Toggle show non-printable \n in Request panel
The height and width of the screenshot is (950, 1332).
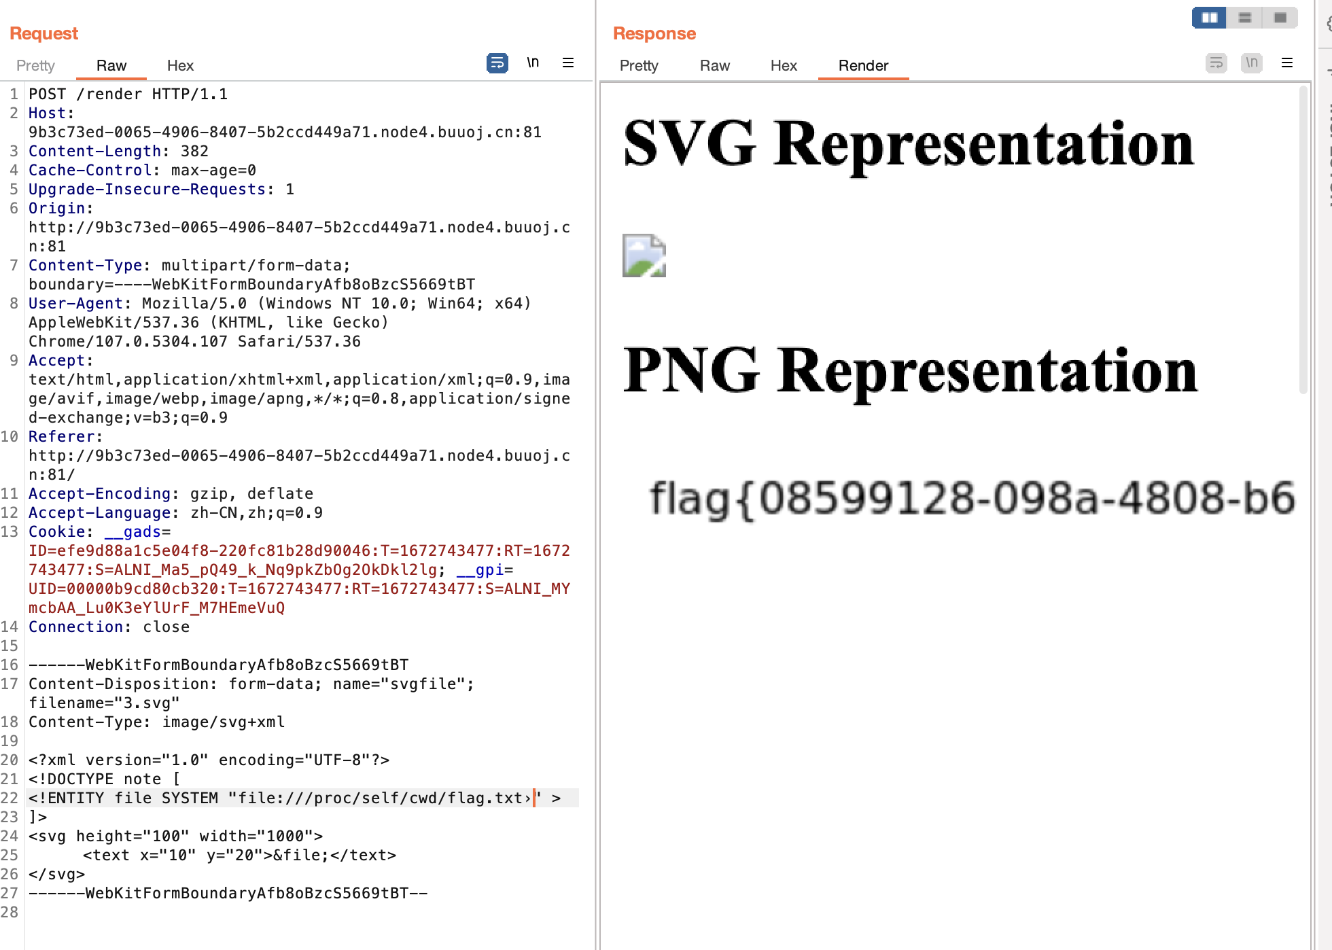click(533, 63)
